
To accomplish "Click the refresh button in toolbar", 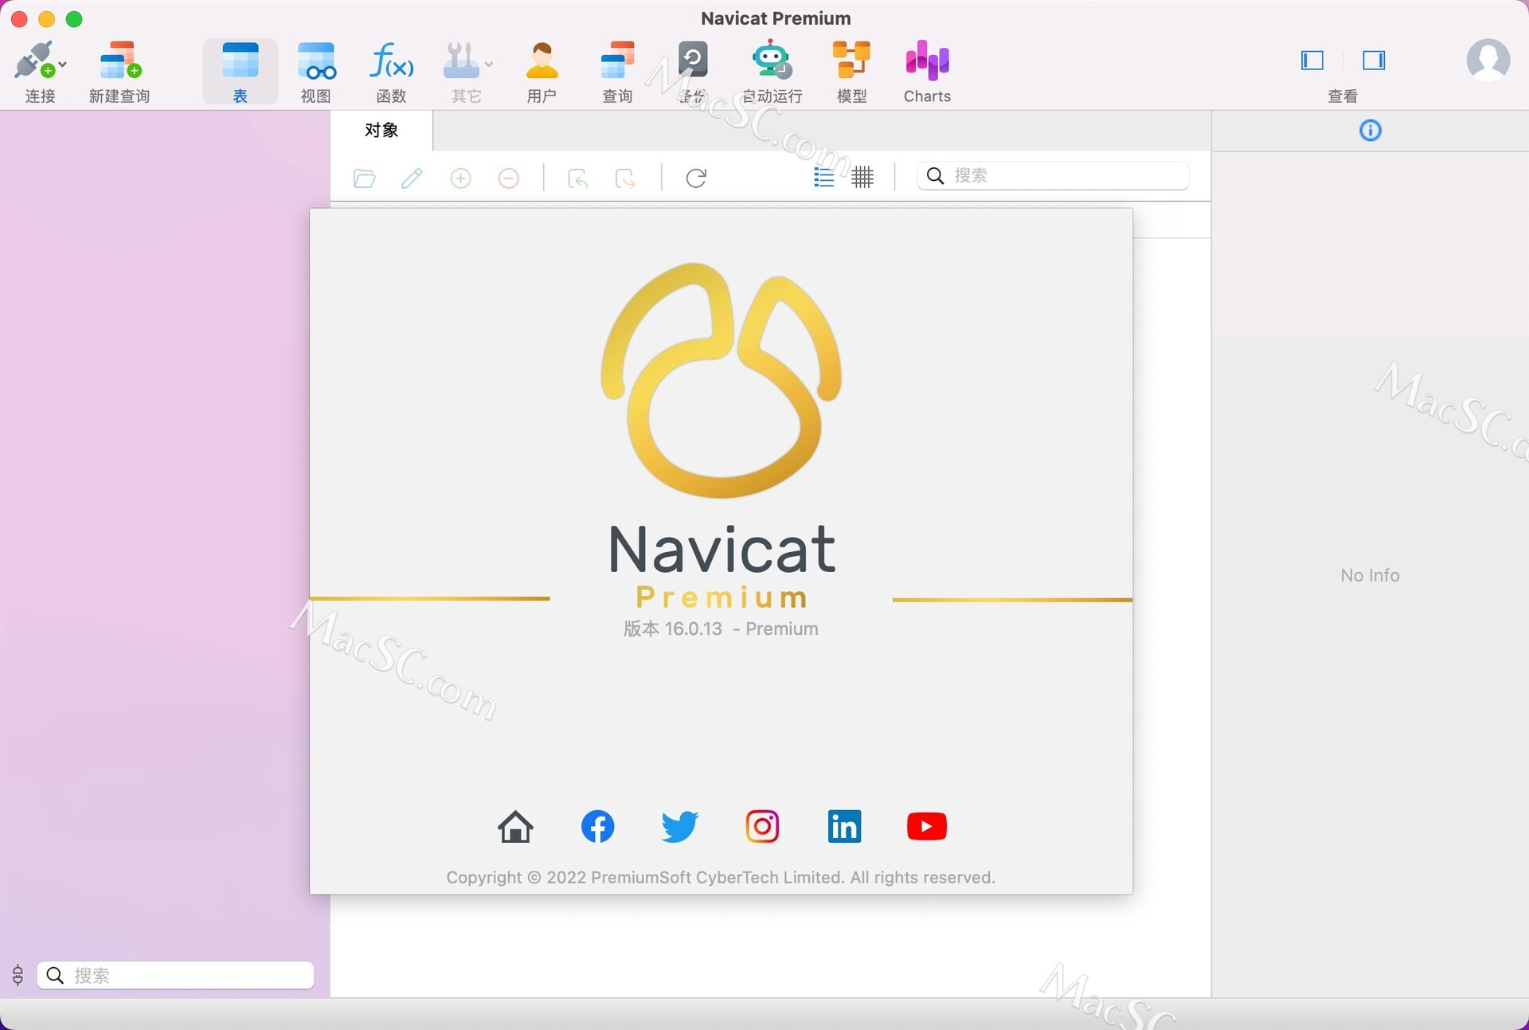I will [x=695, y=177].
